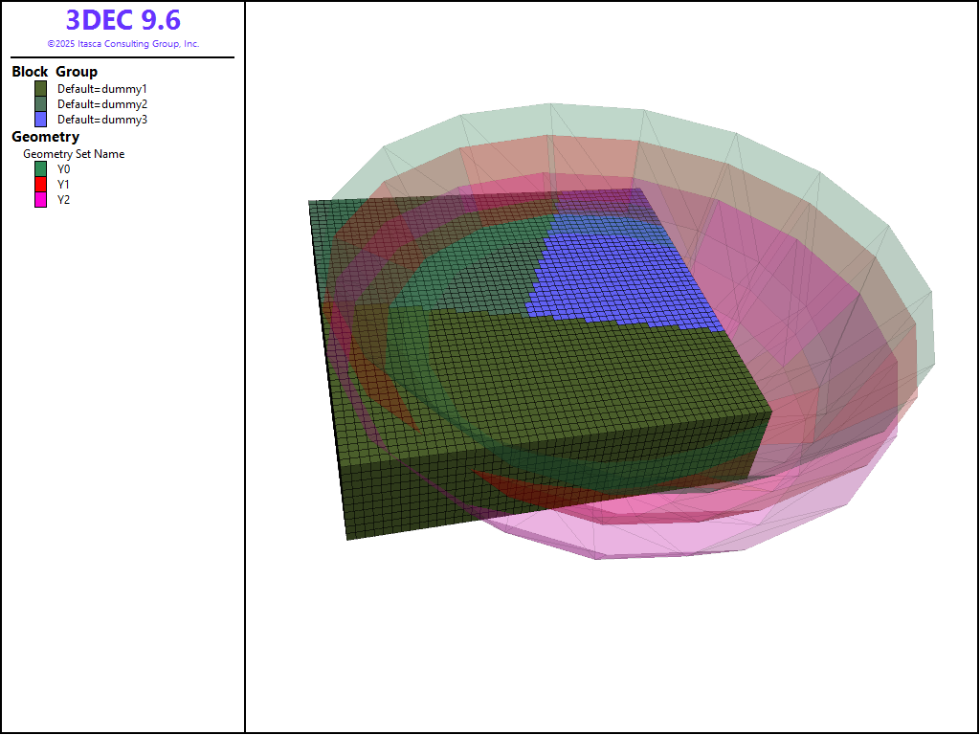Select the Y0 geometry set label

point(63,168)
